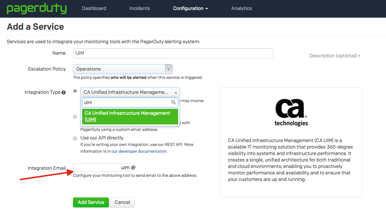The width and height of the screenshot is (386, 218).
Task: Click the Integration Type help question mark icon
Action: pyautogui.click(x=64, y=92)
